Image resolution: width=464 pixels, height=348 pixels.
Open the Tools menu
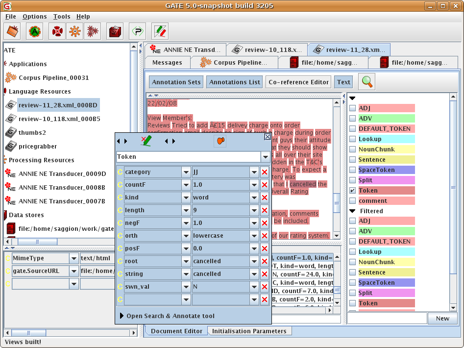click(x=62, y=17)
